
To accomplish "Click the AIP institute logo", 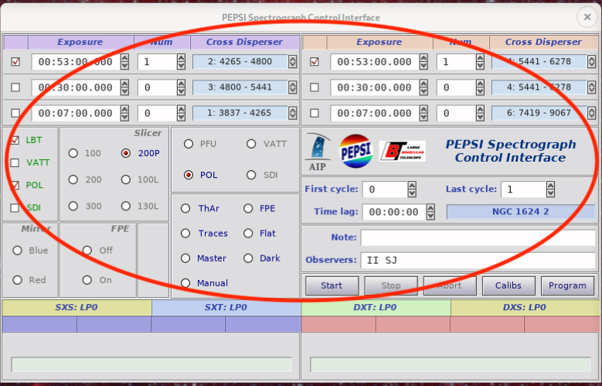I will point(318,152).
